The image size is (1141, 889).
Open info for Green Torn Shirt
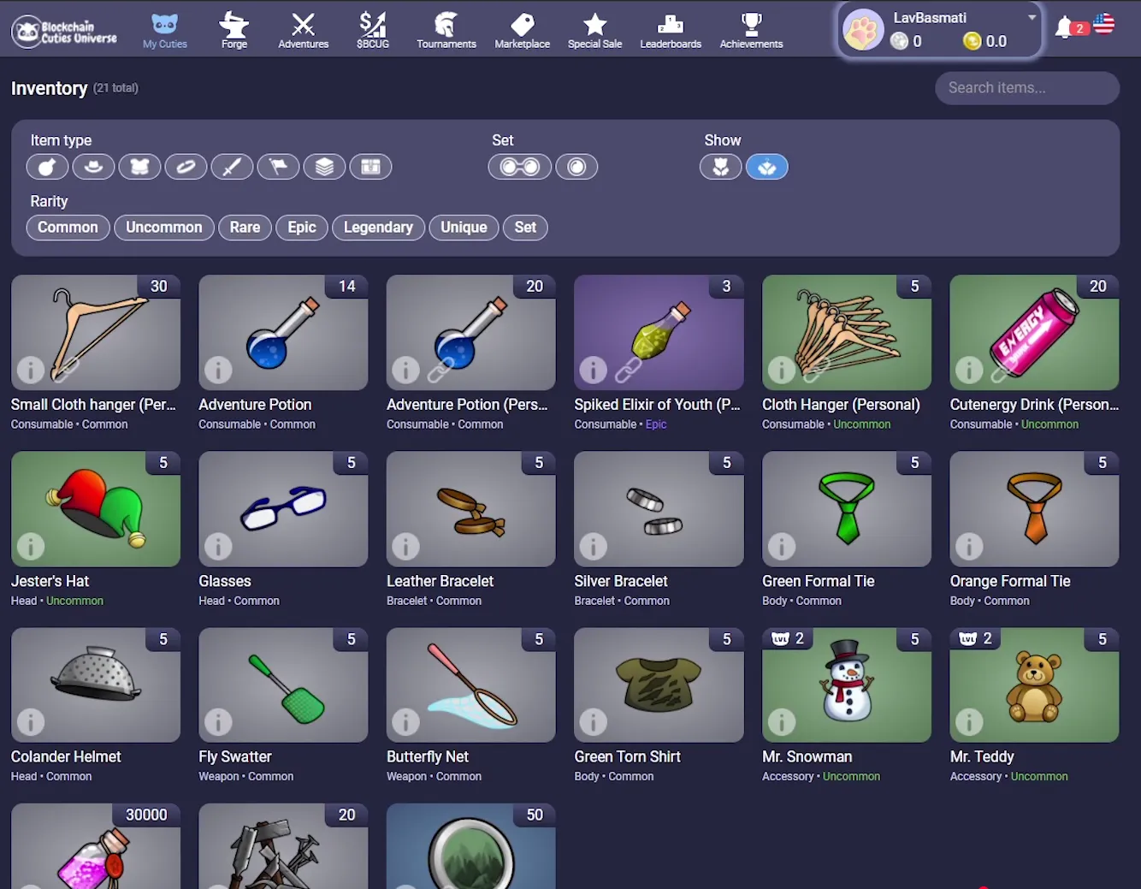point(594,723)
